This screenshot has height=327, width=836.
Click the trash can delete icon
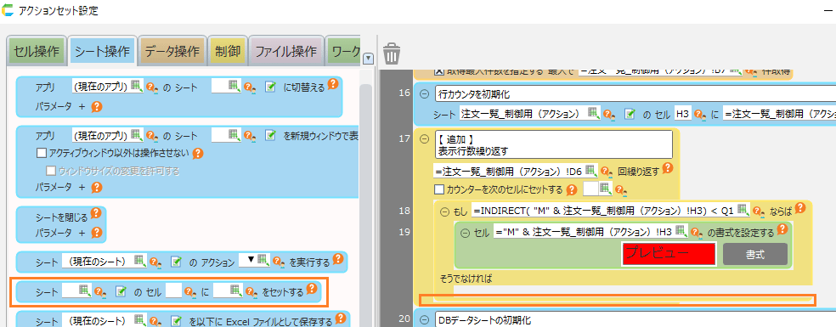[x=392, y=54]
